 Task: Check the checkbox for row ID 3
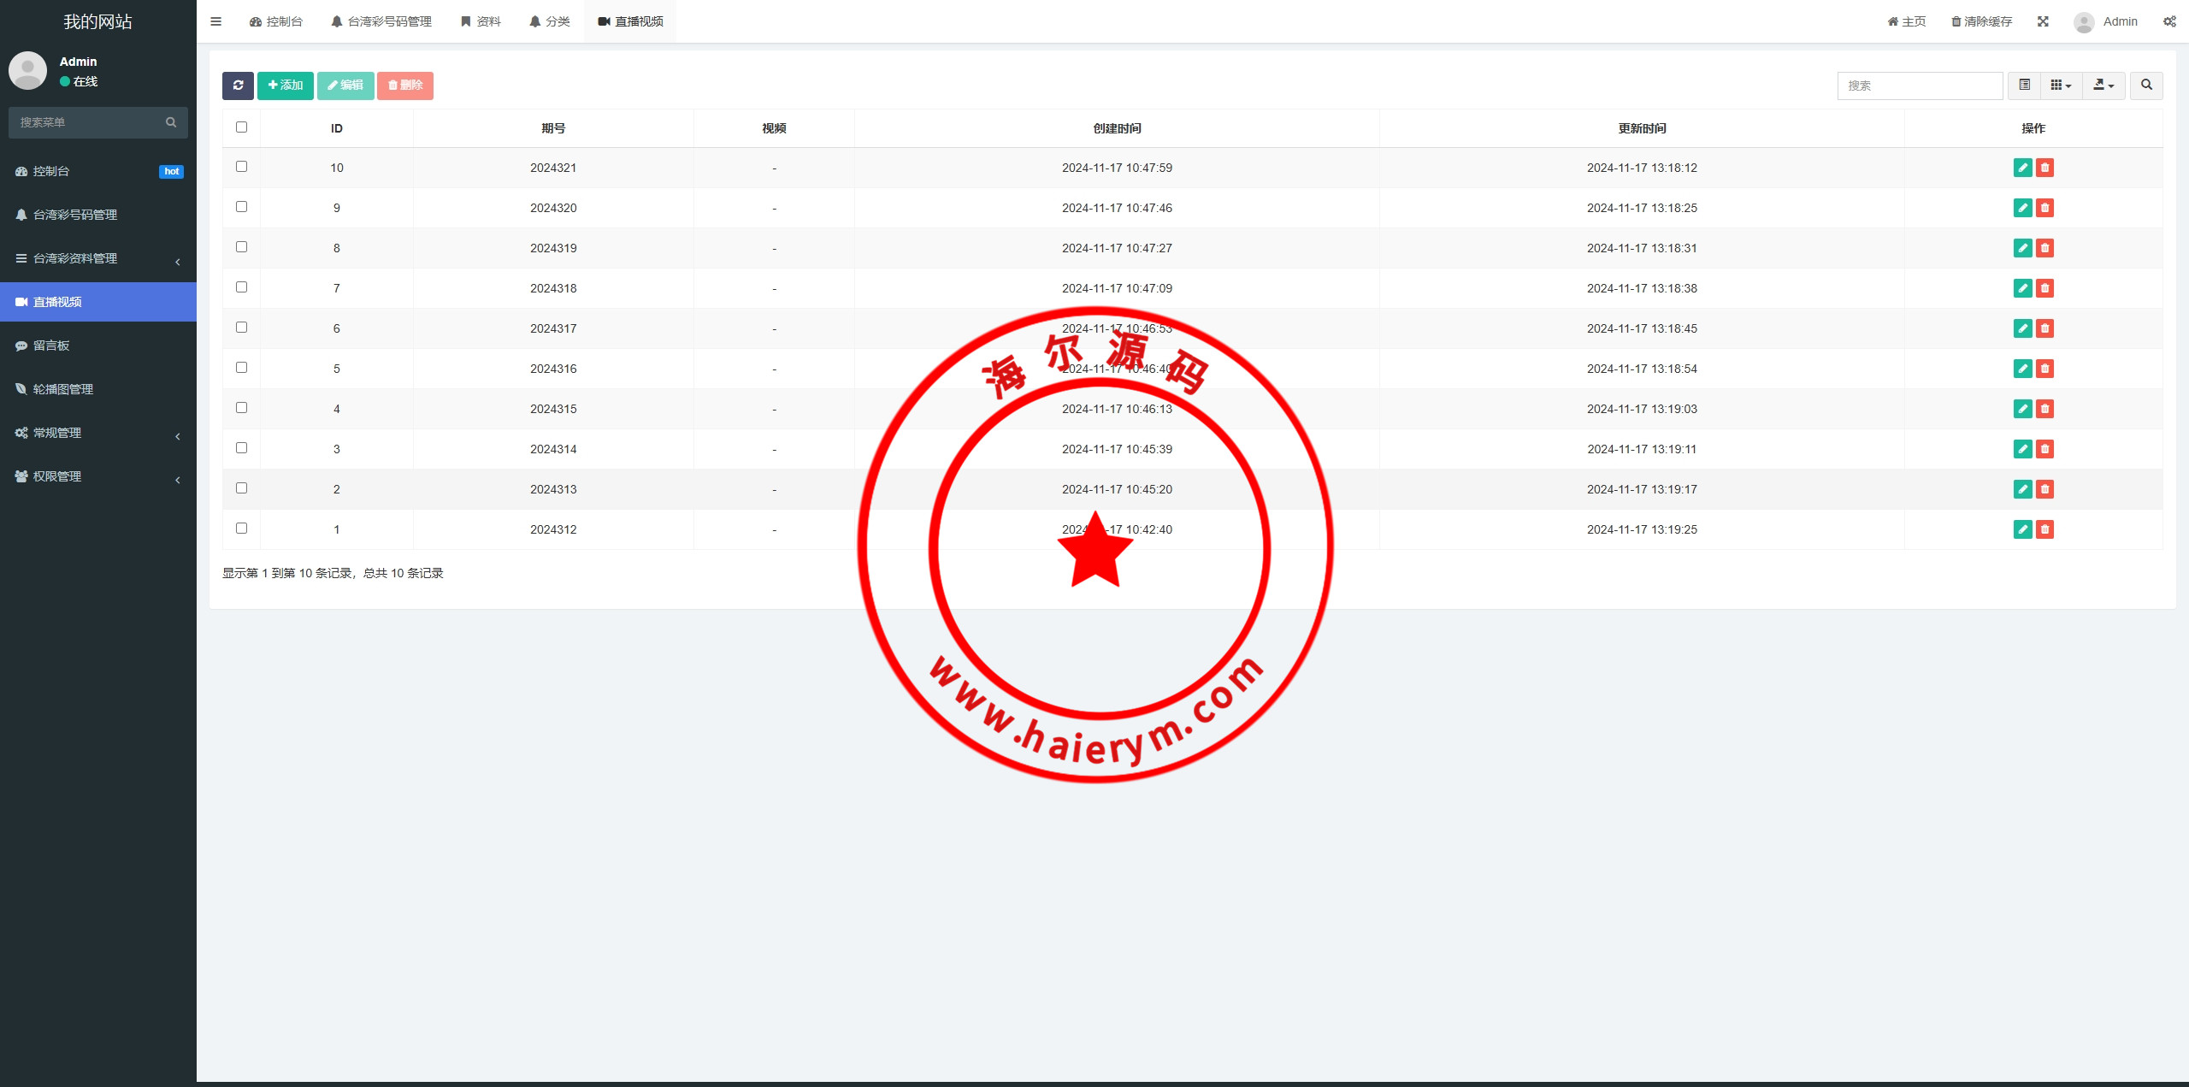pyautogui.click(x=241, y=448)
